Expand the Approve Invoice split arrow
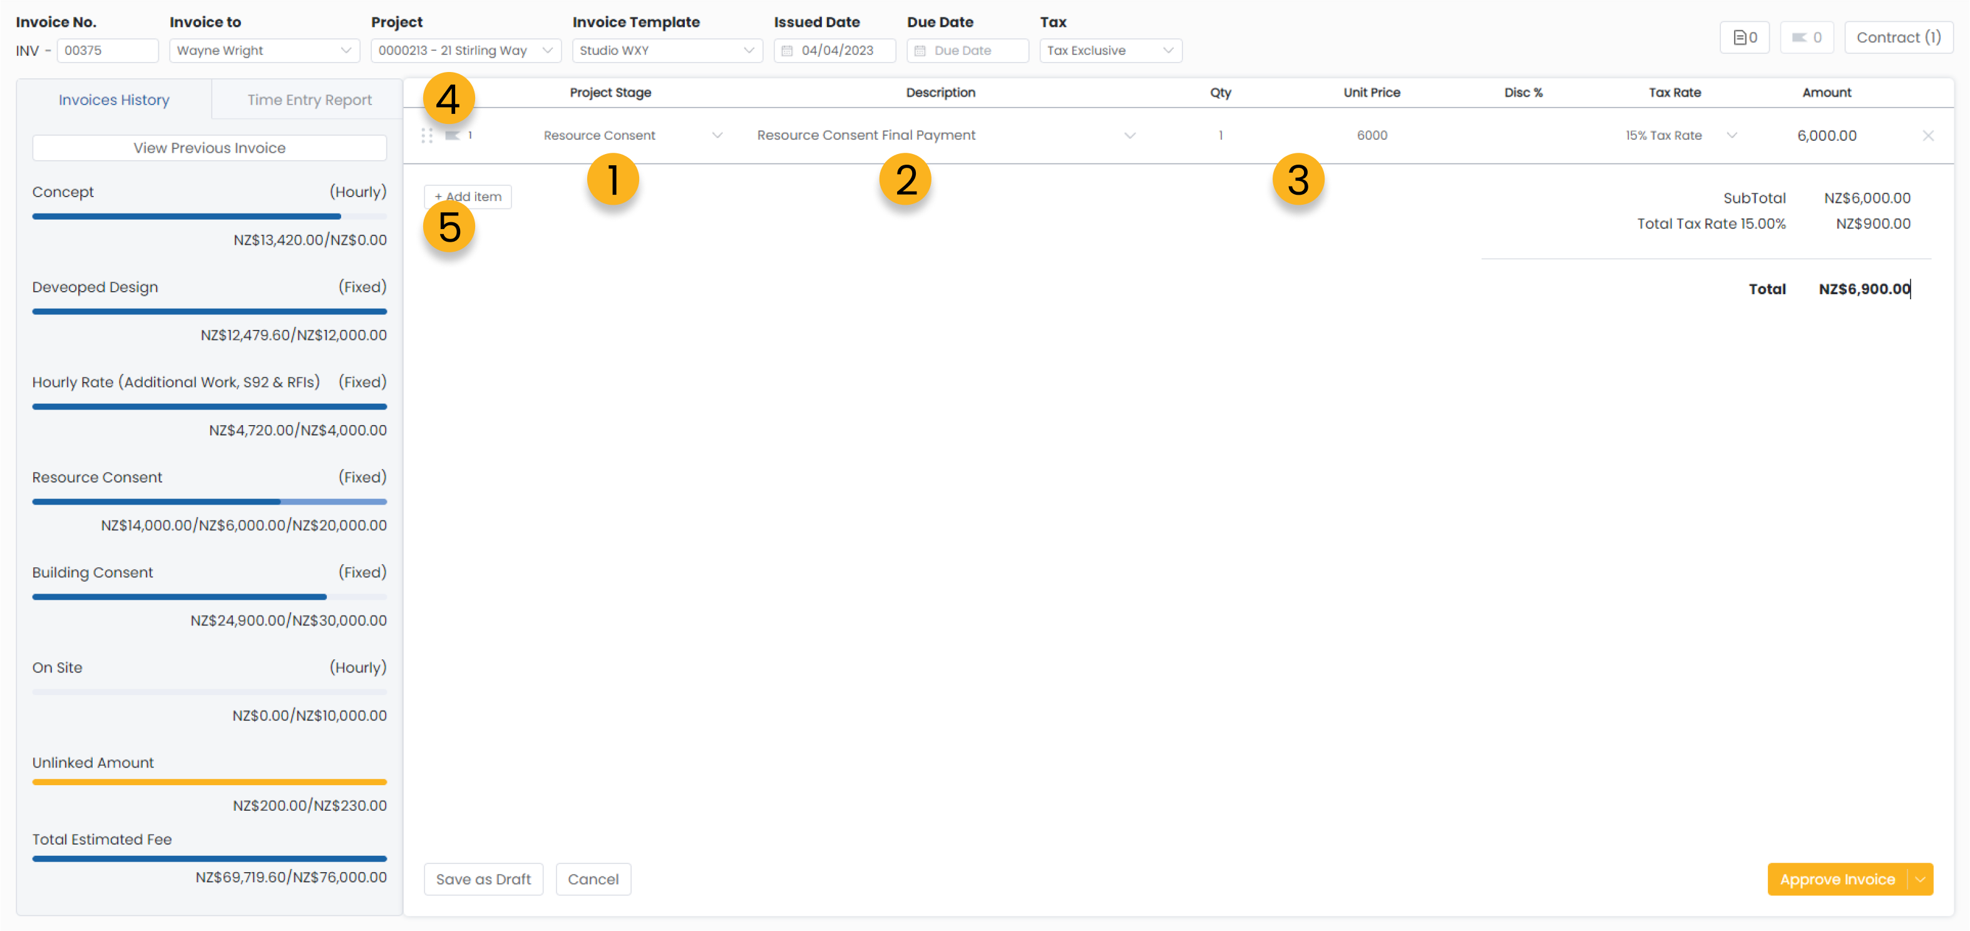This screenshot has height=931, width=1970. 1919,879
